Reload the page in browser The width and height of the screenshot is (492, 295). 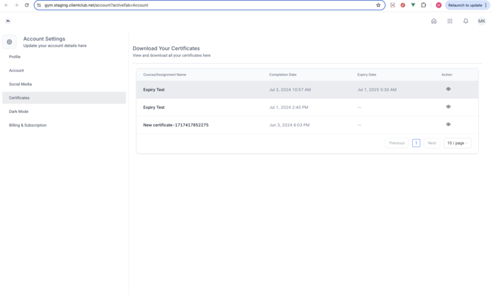[27, 5]
